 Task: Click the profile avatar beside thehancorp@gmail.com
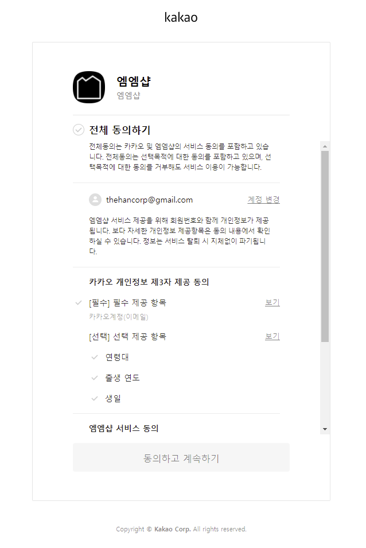[x=95, y=200]
